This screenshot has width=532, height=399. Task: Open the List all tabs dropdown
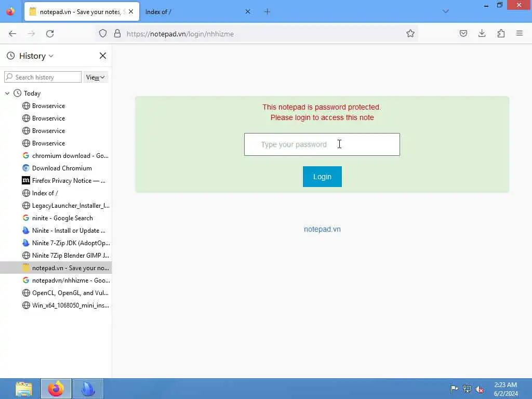tap(445, 11)
